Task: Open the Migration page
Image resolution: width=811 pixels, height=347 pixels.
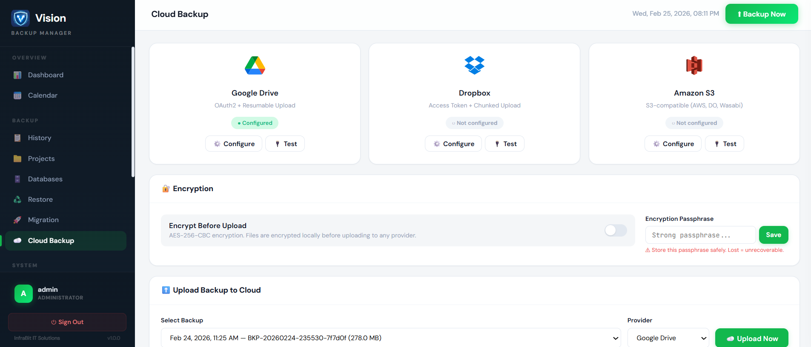Action: click(66, 220)
